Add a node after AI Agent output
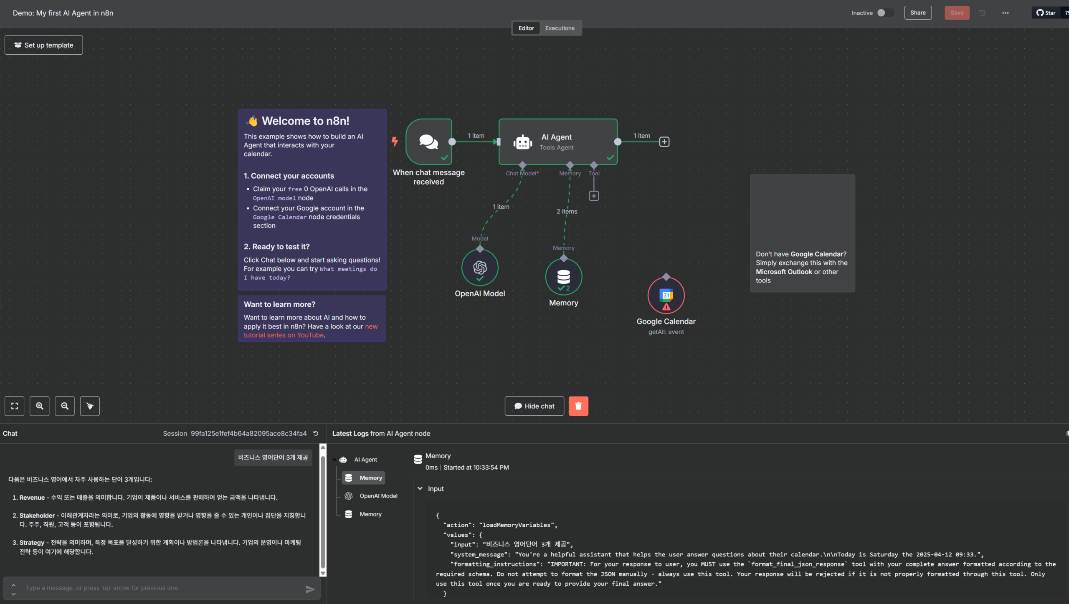 click(x=664, y=142)
